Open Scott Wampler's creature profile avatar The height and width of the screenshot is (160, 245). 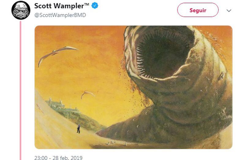pyautogui.click(x=21, y=10)
